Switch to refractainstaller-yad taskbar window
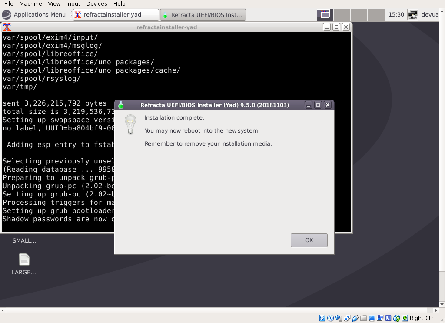The height and width of the screenshot is (323, 445). (x=116, y=15)
